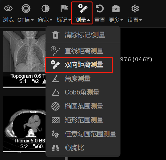
Task: Collapse the 测量 dropdown menu
Action: [x=89, y=20]
